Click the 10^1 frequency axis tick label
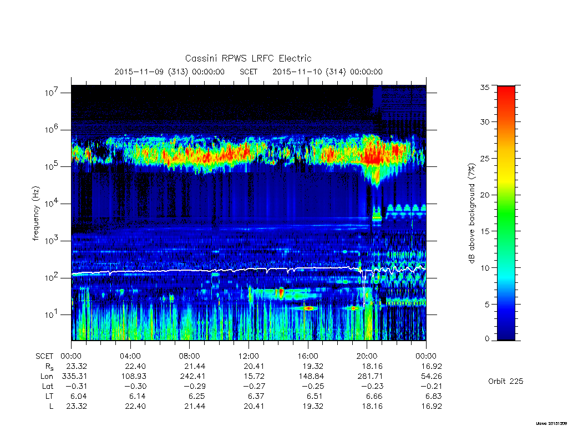 point(52,314)
